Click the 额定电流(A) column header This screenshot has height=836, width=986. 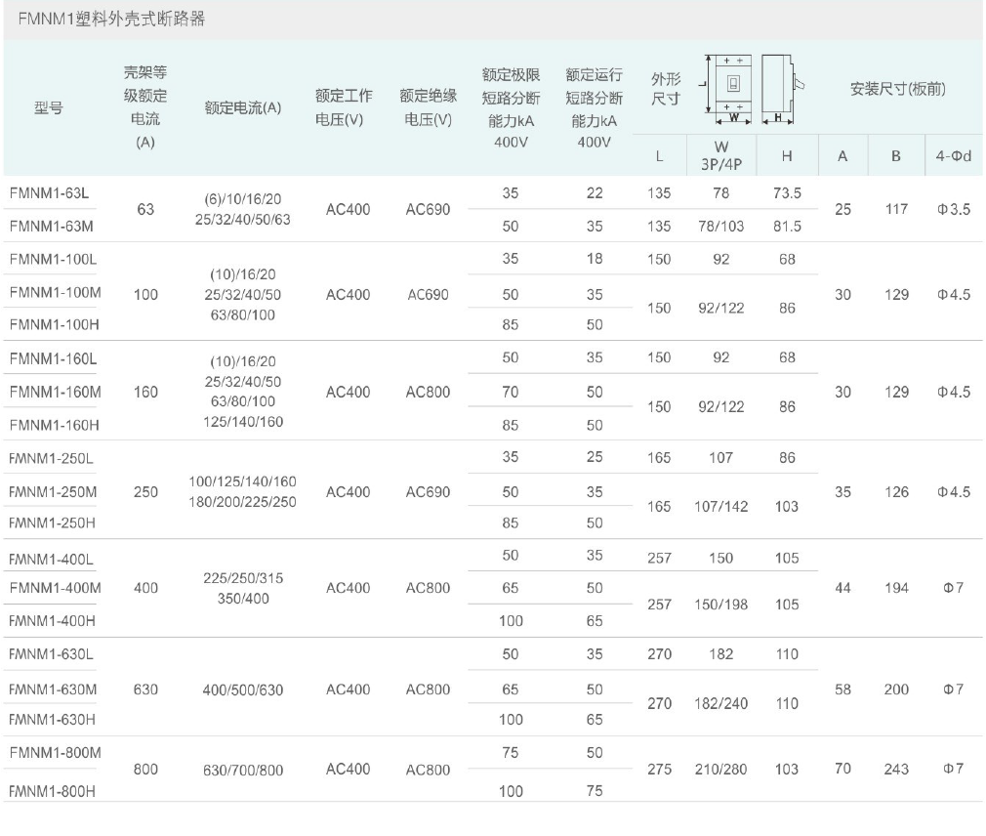243,108
